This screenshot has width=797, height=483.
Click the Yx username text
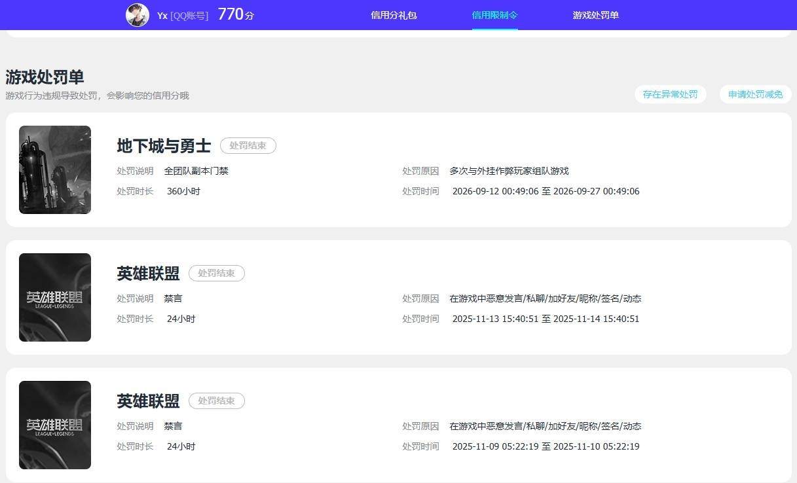162,15
